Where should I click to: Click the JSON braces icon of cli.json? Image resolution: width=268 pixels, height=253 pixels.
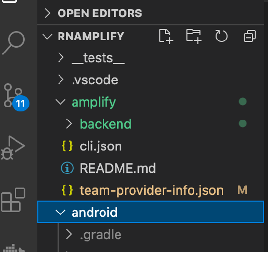[x=67, y=146]
